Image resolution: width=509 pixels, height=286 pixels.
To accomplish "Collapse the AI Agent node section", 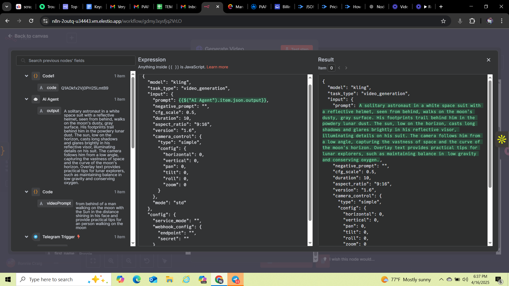I will 27,99.
